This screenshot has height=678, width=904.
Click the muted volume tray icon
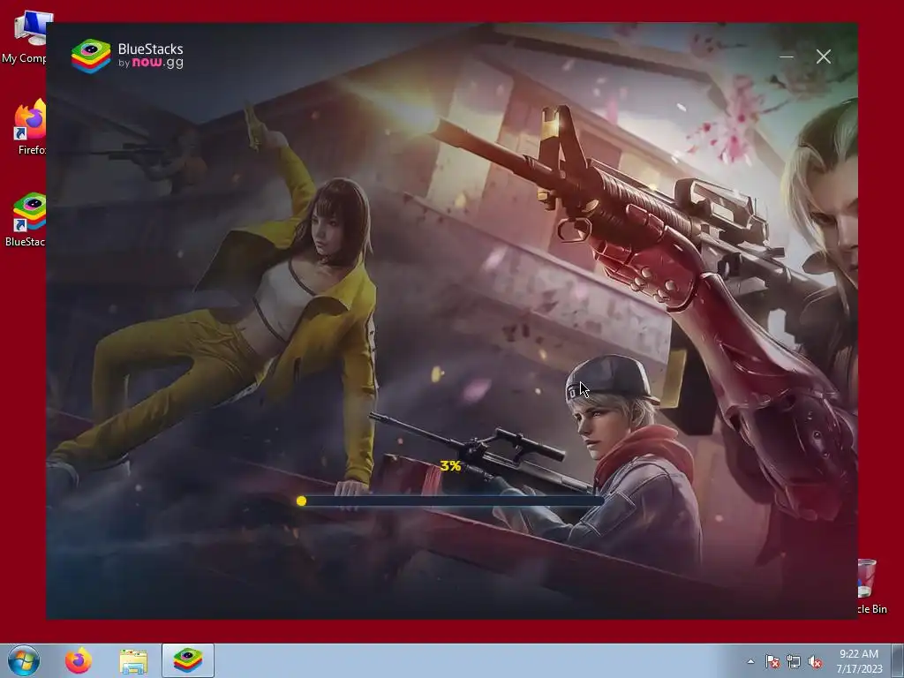[815, 661]
